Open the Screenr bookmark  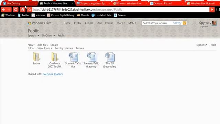pyautogui.click(x=120, y=15)
